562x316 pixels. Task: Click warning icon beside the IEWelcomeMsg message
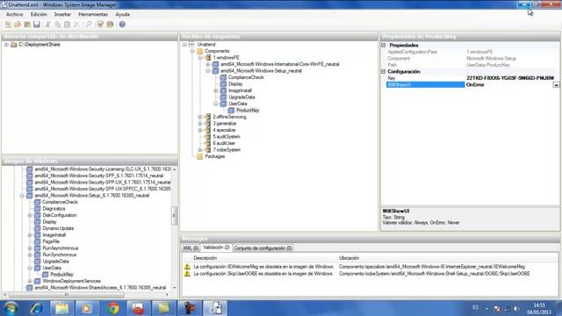point(187,267)
